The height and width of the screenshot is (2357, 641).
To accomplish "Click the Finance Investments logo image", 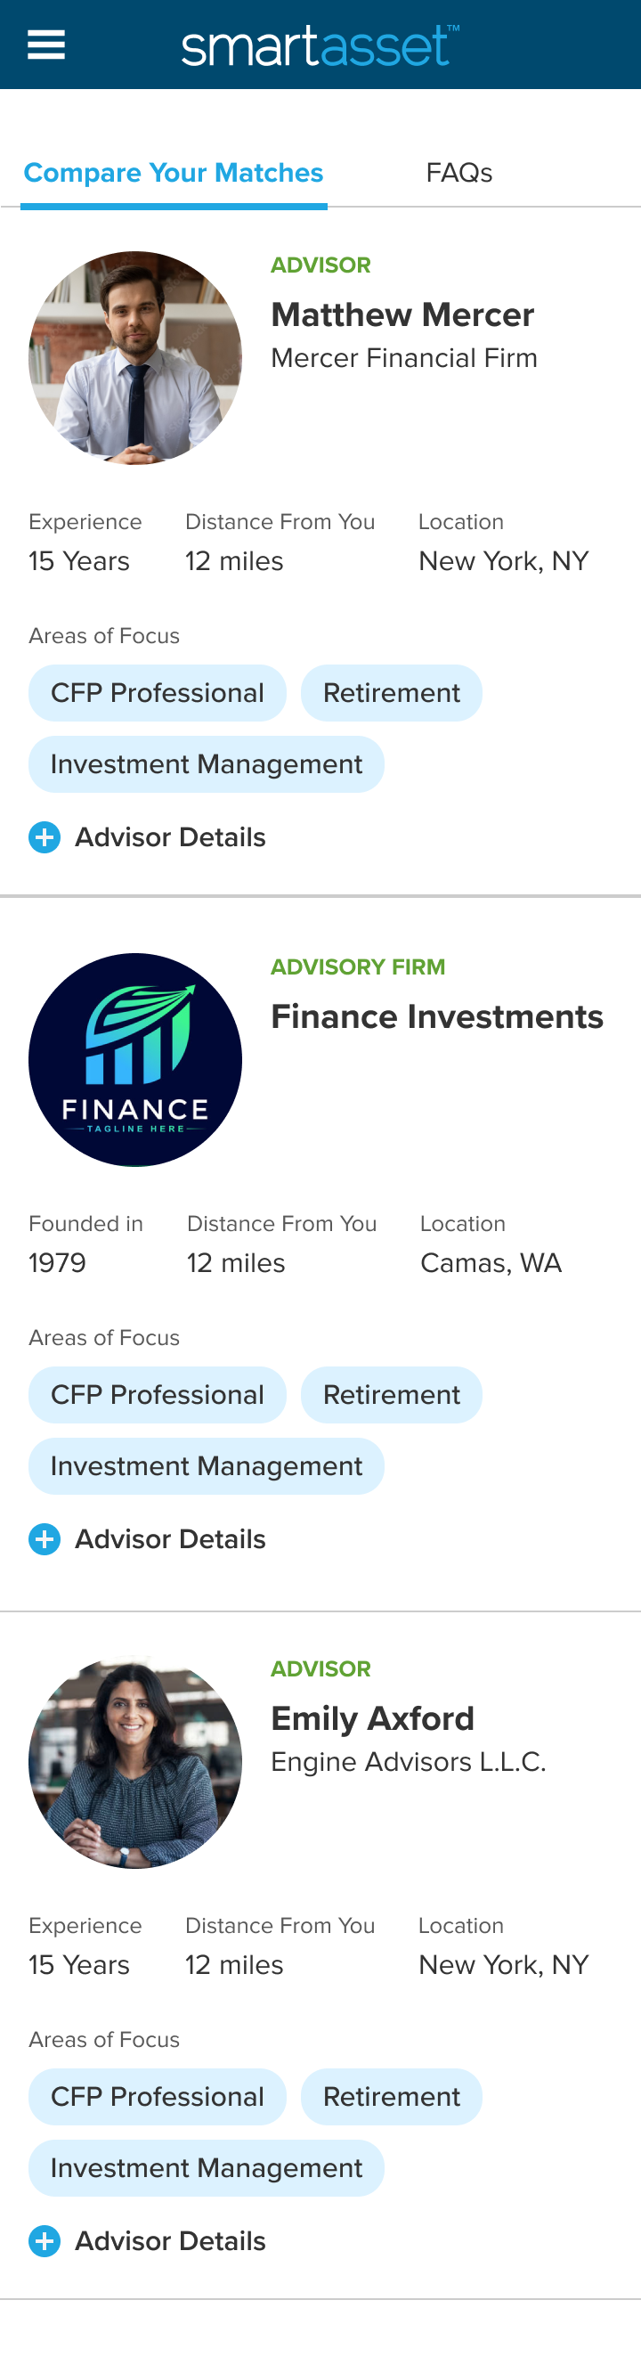I will coord(135,1059).
